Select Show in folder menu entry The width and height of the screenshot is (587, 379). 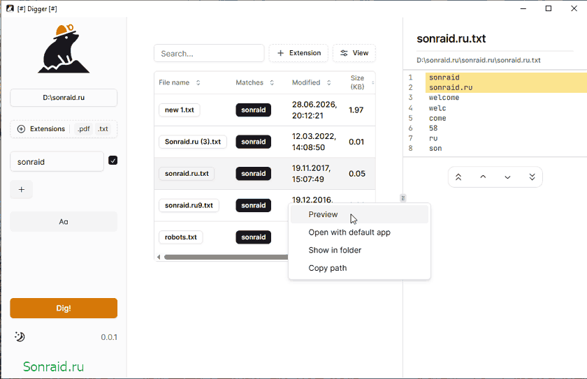(359, 251)
